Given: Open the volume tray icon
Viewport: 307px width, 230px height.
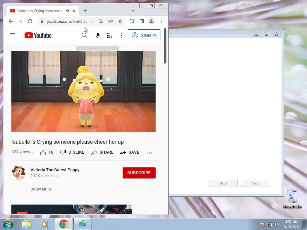Looking at the screenshot, I should click(x=277, y=224).
